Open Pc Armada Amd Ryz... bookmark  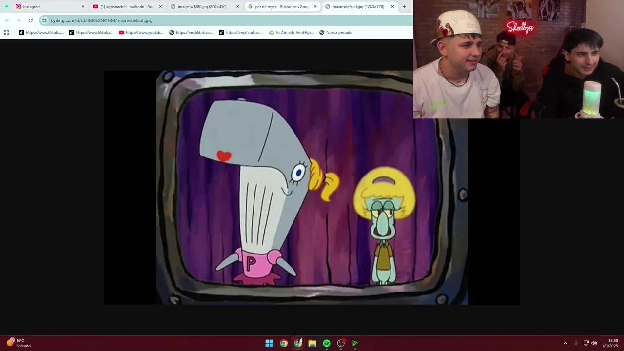pos(291,33)
